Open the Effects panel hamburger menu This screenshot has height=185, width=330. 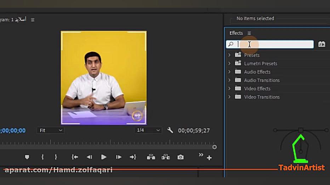pyautogui.click(x=249, y=33)
